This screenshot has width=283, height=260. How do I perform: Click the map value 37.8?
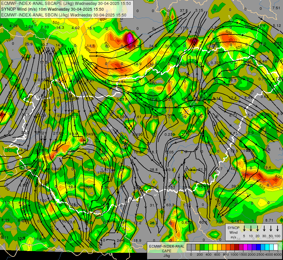[184, 11]
